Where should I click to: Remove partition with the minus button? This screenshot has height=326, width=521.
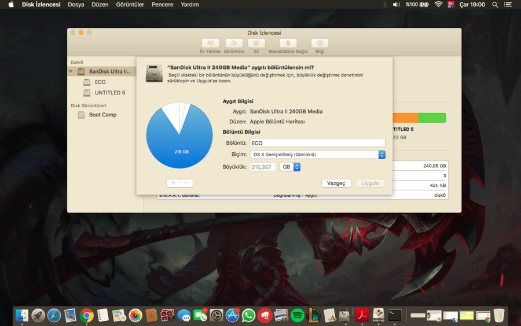[x=186, y=183]
